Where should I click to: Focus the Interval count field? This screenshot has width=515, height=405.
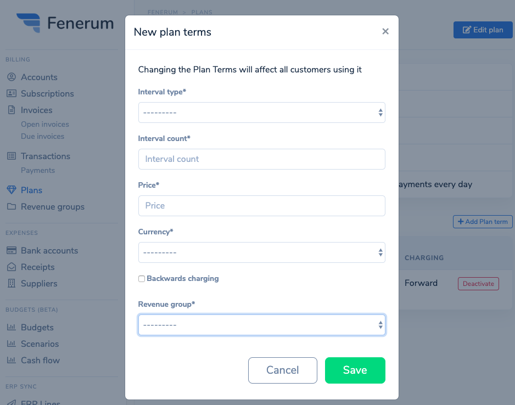[262, 159]
